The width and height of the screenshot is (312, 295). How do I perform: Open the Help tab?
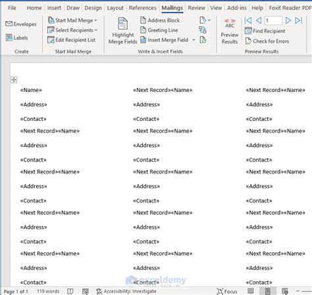[x=257, y=8]
